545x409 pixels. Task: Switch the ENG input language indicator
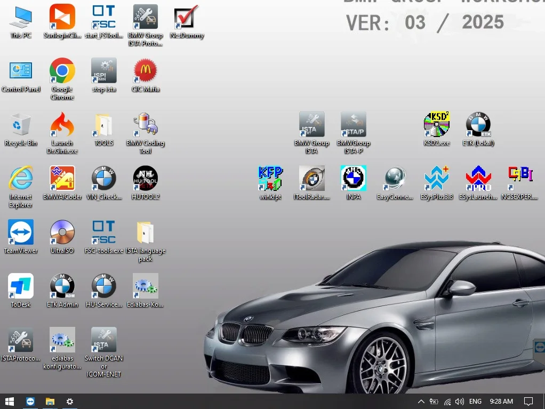pos(475,402)
